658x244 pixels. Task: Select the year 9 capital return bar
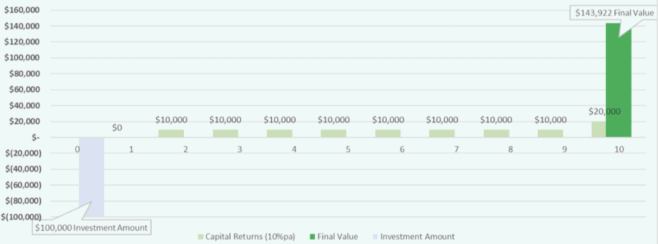click(x=550, y=134)
